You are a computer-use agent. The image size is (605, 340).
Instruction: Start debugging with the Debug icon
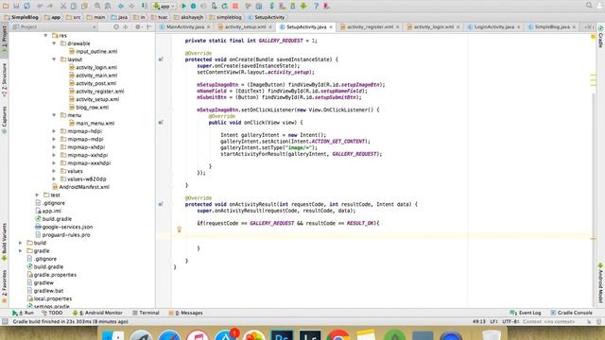coord(193,6)
